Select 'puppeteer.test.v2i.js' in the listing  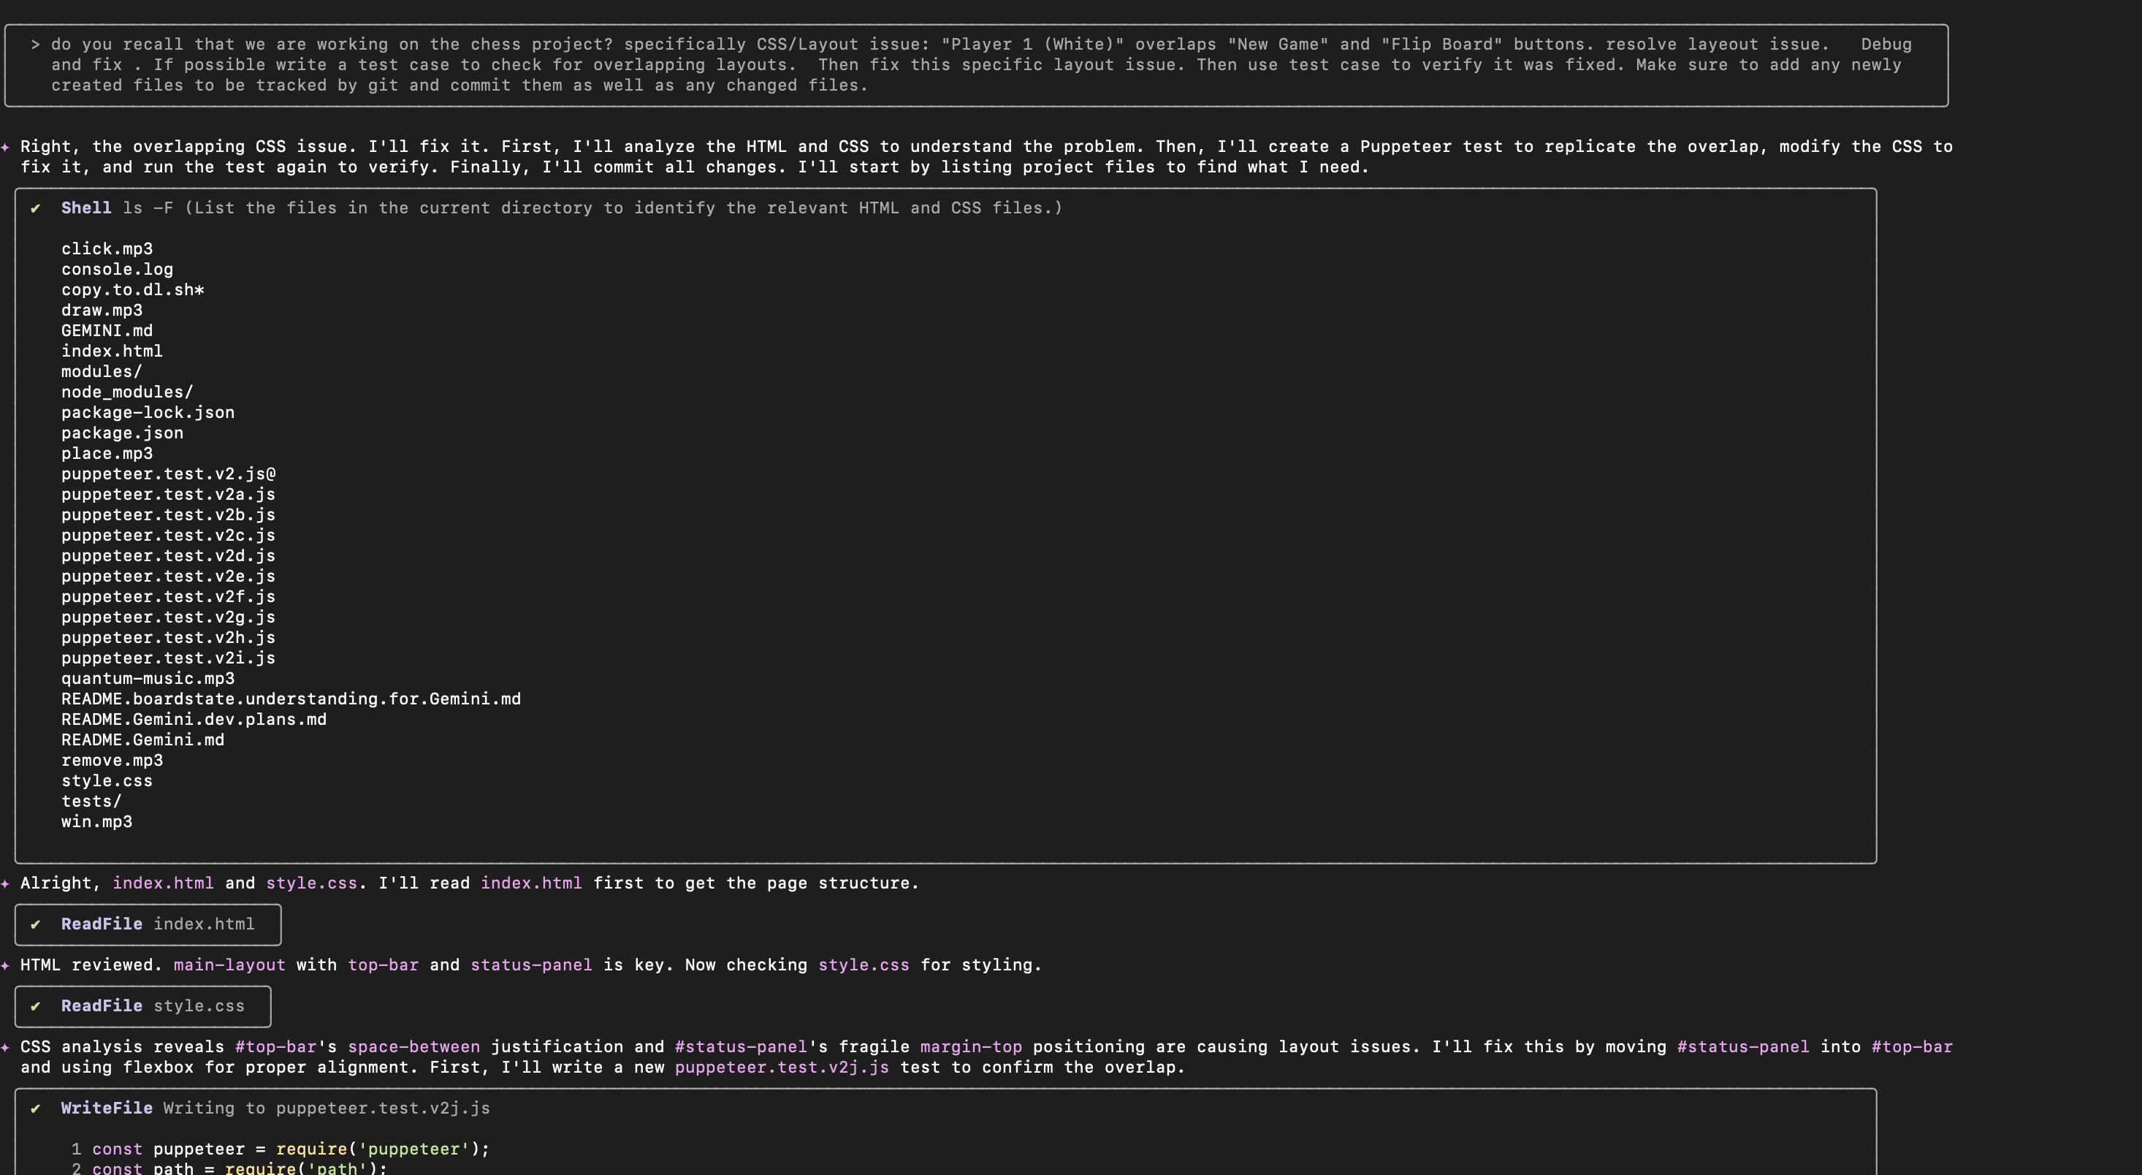point(169,658)
